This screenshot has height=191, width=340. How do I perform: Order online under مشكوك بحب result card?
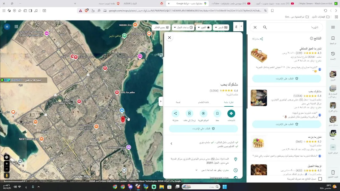(287, 124)
